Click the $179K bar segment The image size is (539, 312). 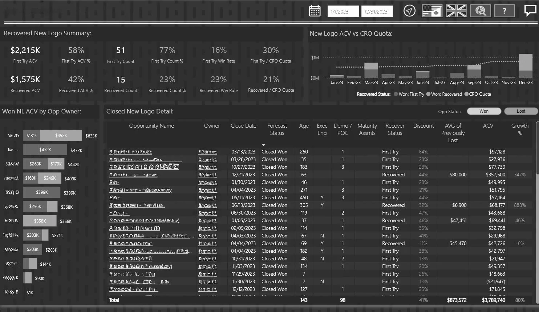tap(56, 164)
